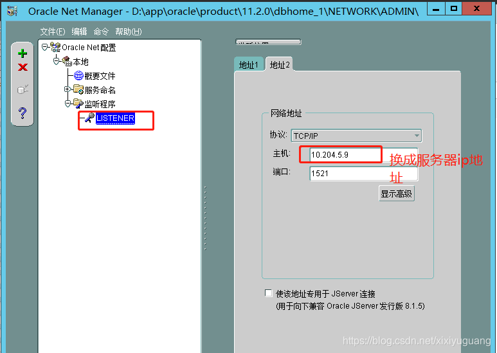Open the partially hidden dropdown above address tabs
This screenshot has height=353, width=497.
coord(268,42)
